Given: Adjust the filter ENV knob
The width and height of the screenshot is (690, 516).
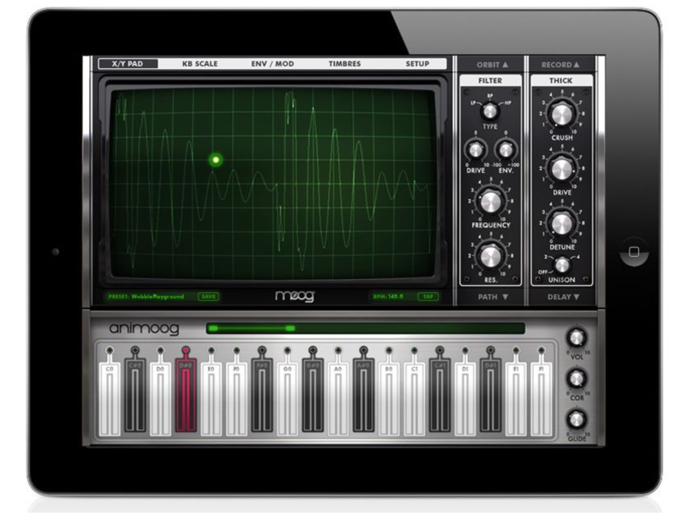Looking at the screenshot, I should click(506, 150).
